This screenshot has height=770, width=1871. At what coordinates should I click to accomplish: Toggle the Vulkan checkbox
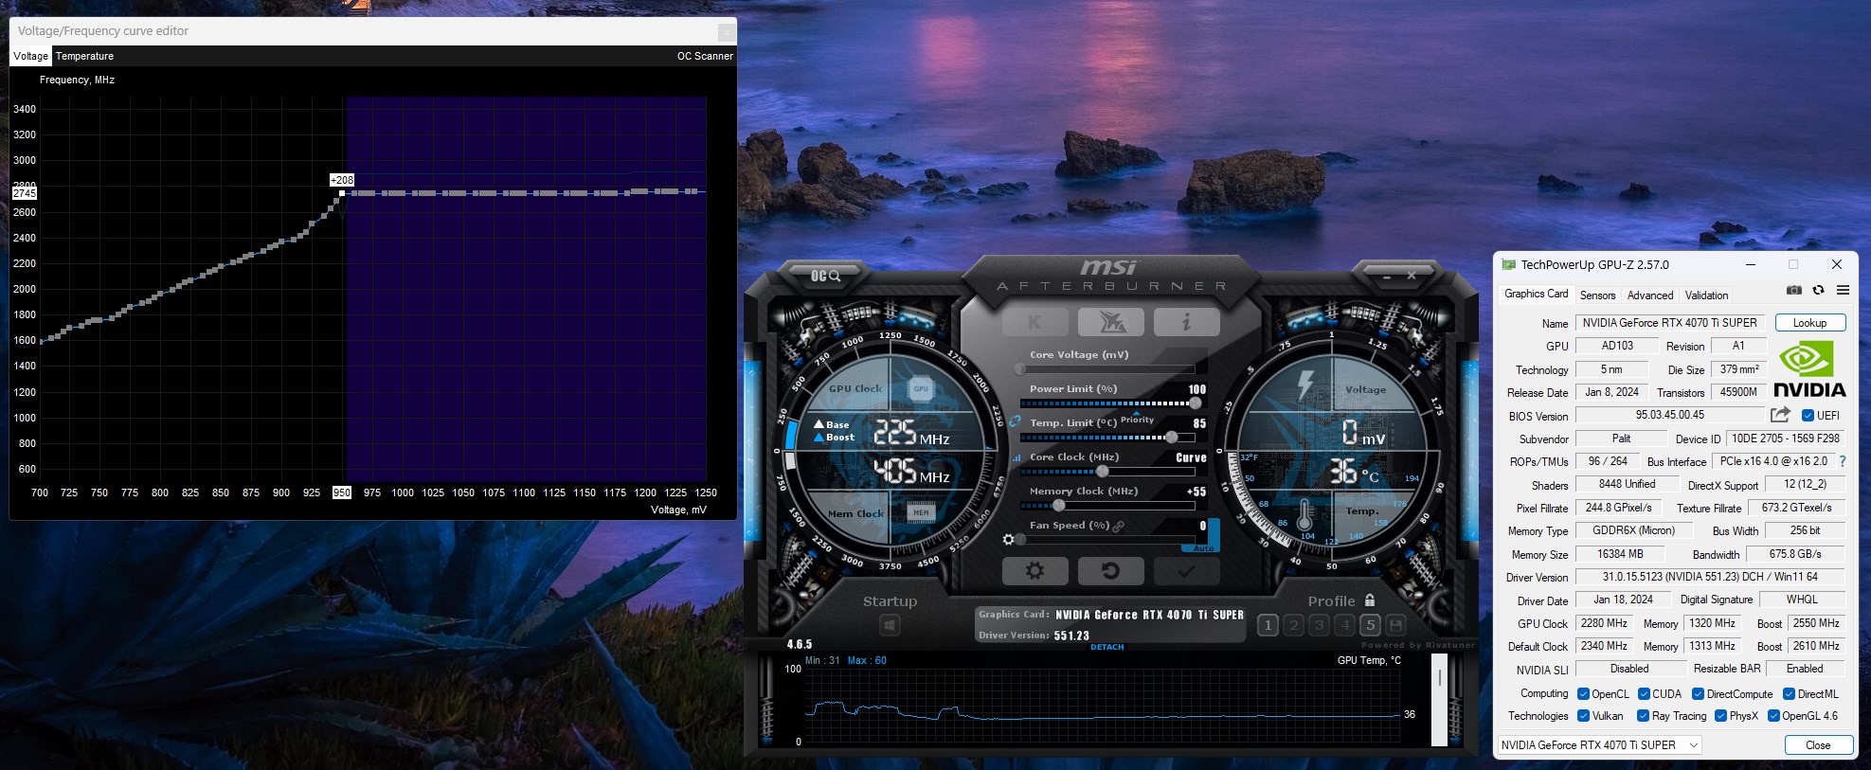click(x=1583, y=716)
